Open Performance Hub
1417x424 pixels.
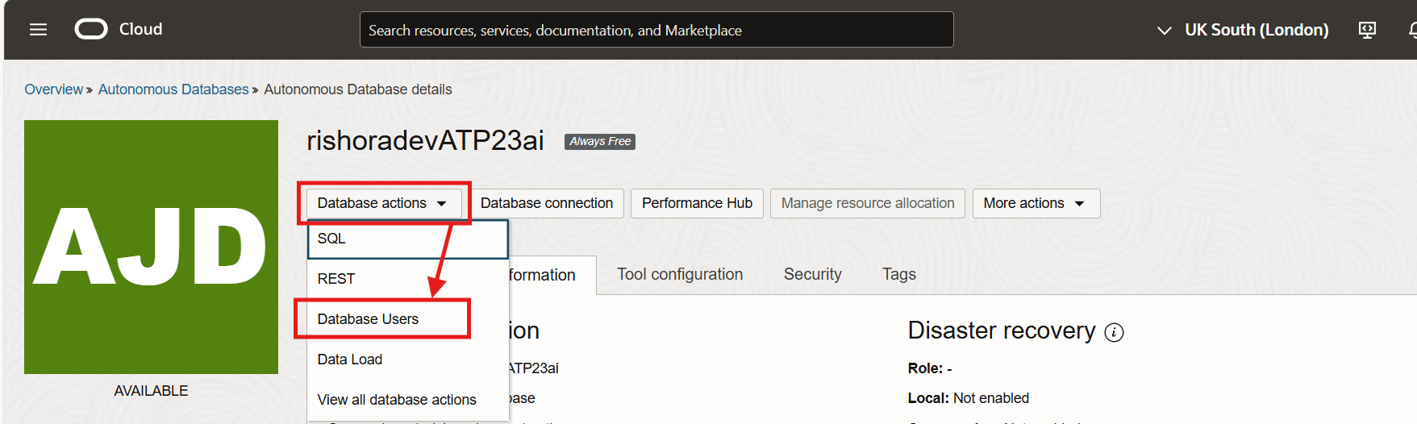697,203
